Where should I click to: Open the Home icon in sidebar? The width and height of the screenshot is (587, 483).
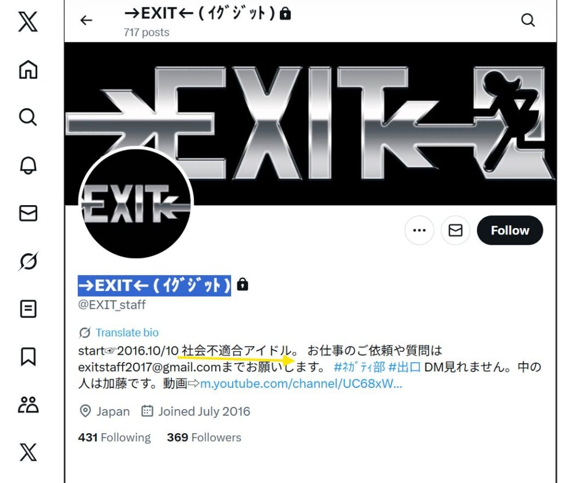point(28,69)
